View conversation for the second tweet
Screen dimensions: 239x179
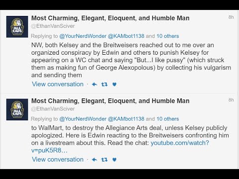point(58,160)
